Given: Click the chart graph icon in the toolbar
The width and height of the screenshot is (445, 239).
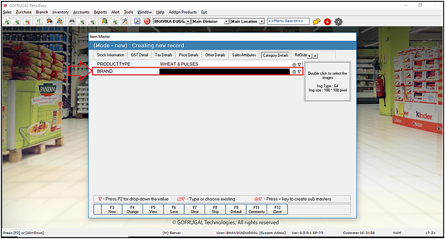Looking at the screenshot, I should click(137, 21).
